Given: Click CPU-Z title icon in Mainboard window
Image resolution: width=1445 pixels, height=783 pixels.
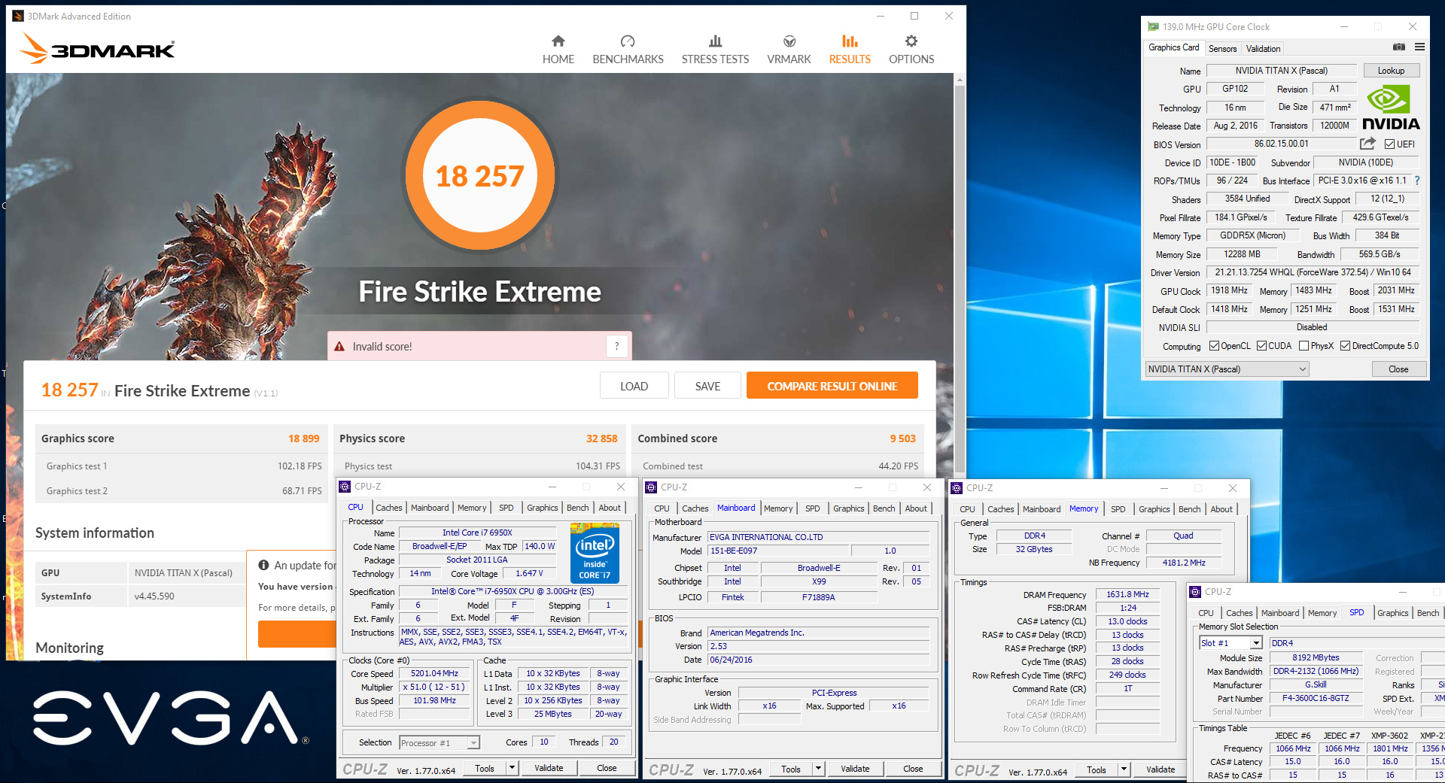Looking at the screenshot, I should point(651,487).
